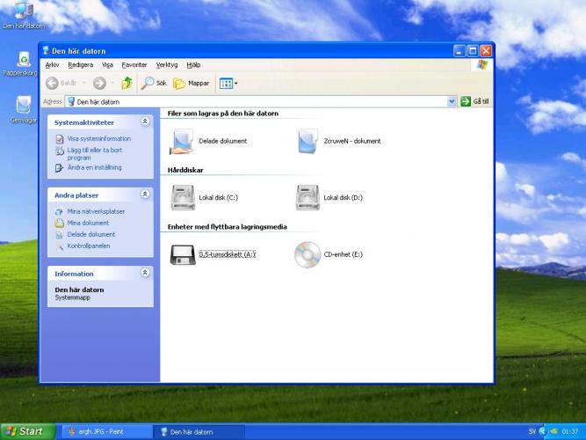Image resolution: width=586 pixels, height=440 pixels.
Task: Toggle the Mappar folders pane button
Action: click(x=192, y=83)
